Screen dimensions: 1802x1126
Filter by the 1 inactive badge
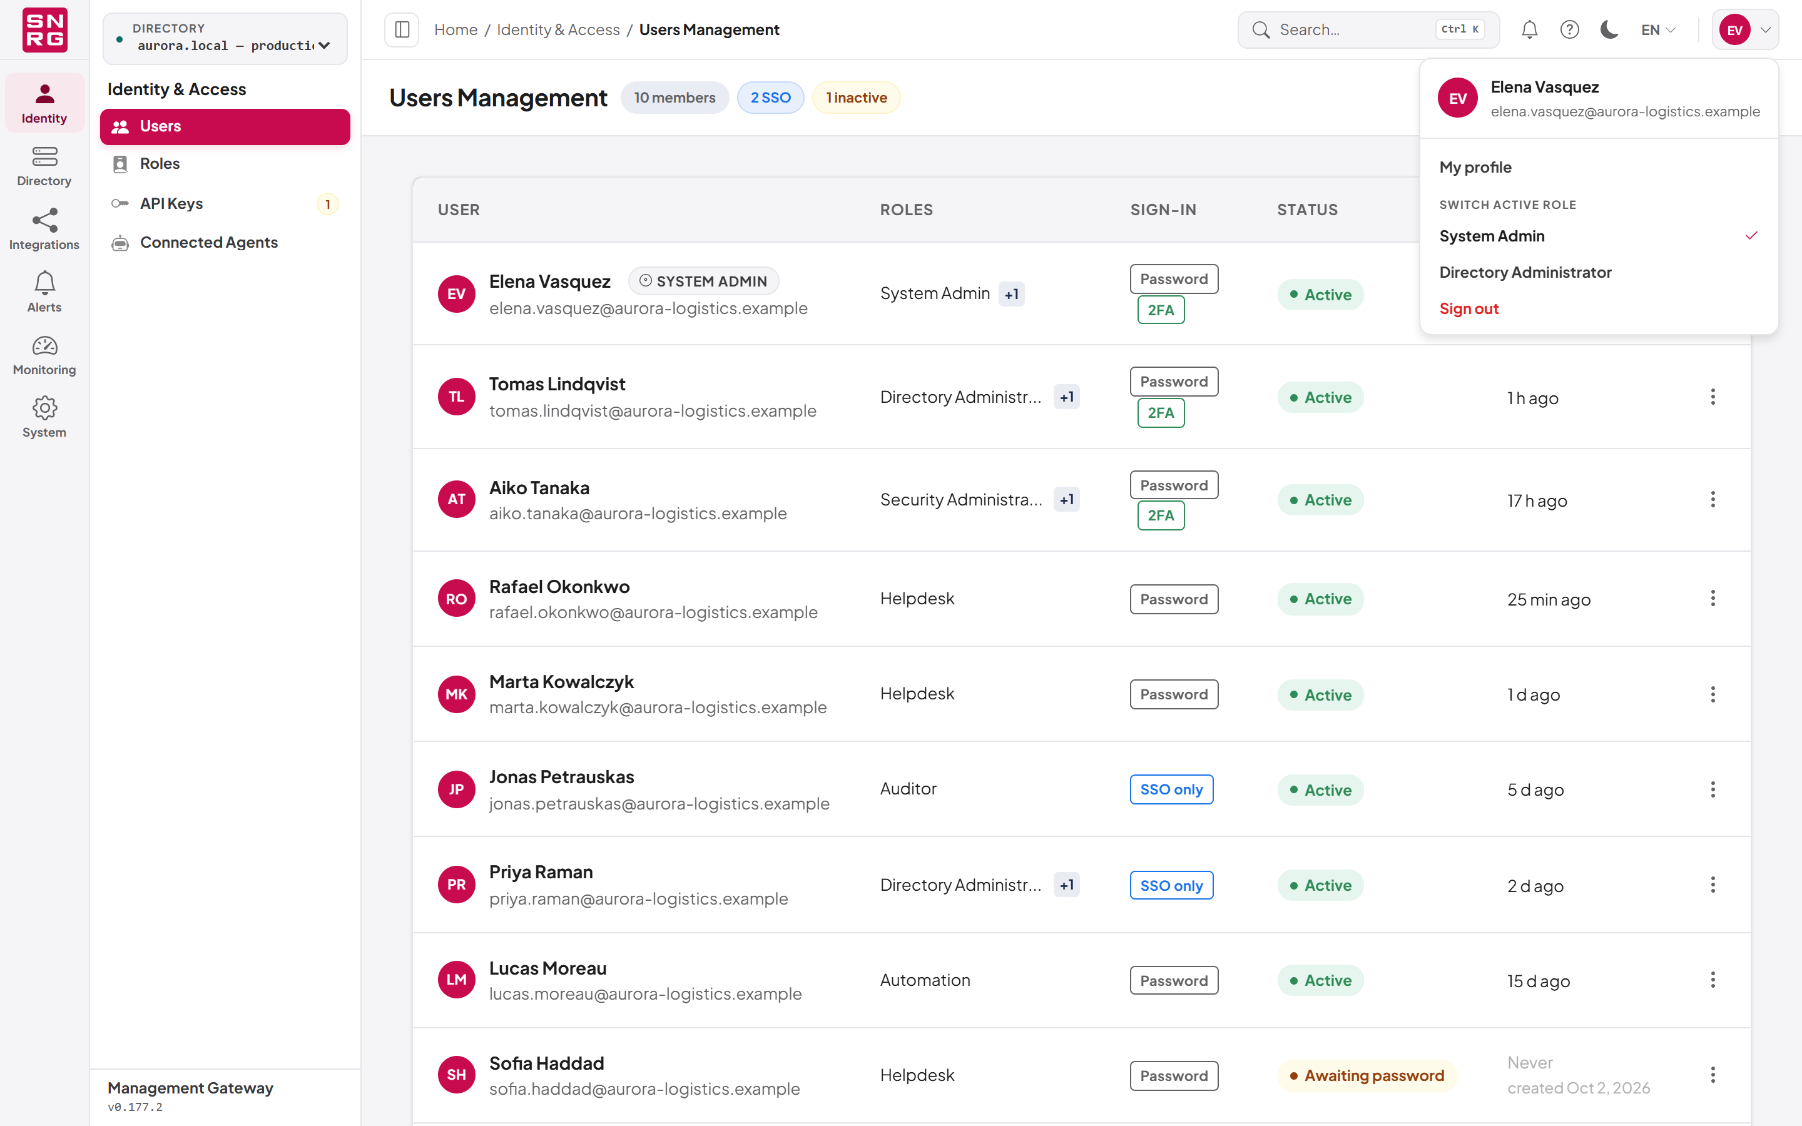tap(857, 98)
